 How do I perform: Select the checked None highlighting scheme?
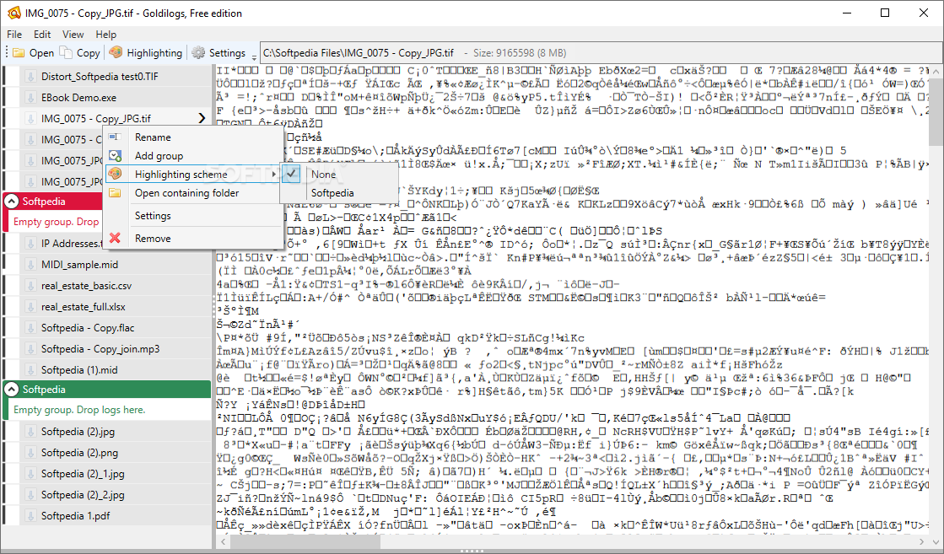click(x=339, y=175)
